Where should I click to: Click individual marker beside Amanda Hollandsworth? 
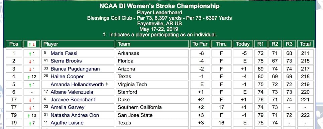pyautogui.click(x=107, y=84)
